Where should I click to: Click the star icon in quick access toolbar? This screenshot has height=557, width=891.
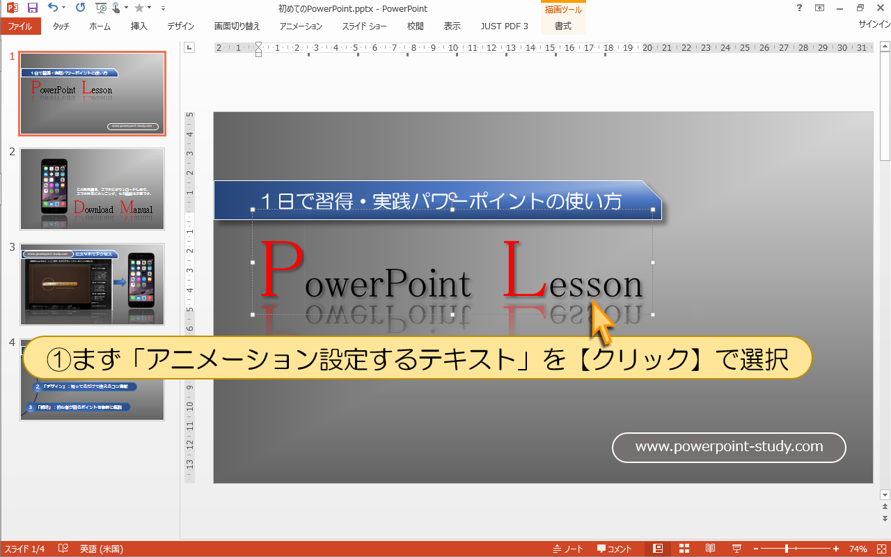139,8
